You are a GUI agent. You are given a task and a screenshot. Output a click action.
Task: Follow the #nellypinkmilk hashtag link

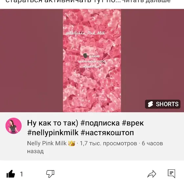[53, 133]
